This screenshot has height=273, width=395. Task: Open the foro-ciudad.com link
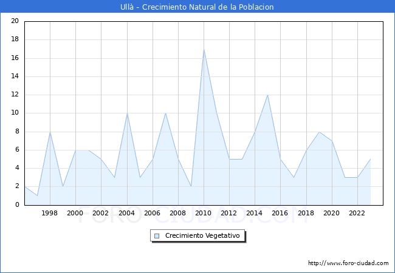click(348, 263)
